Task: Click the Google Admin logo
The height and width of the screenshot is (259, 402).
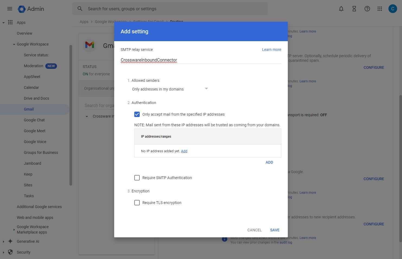Action: [x=31, y=9]
